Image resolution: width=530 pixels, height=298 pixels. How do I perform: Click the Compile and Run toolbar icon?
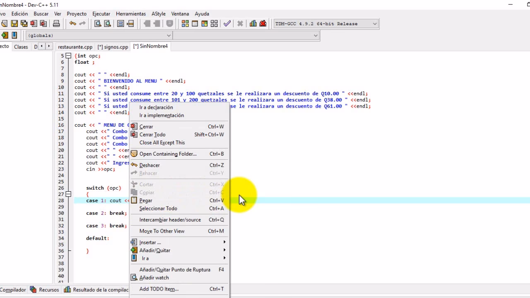tap(205, 24)
